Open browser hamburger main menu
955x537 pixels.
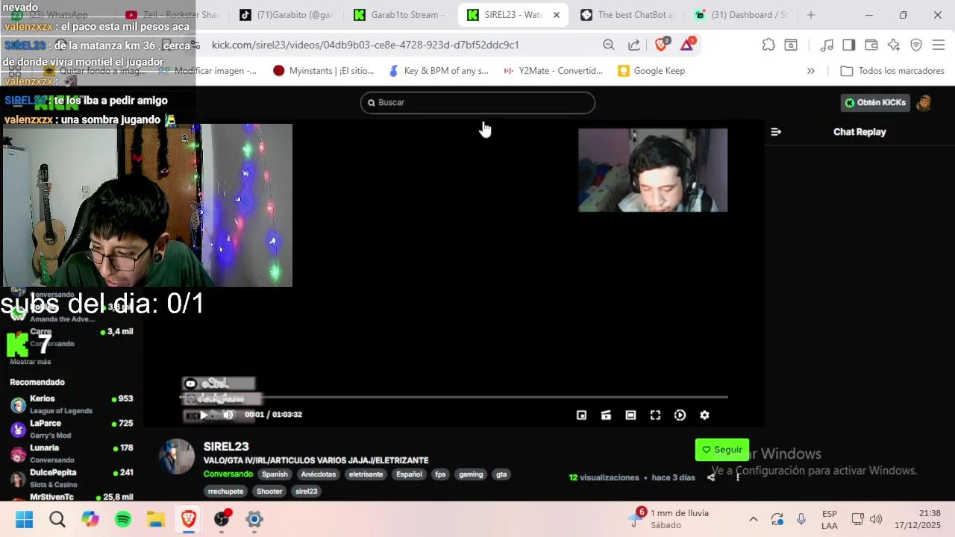tap(939, 45)
